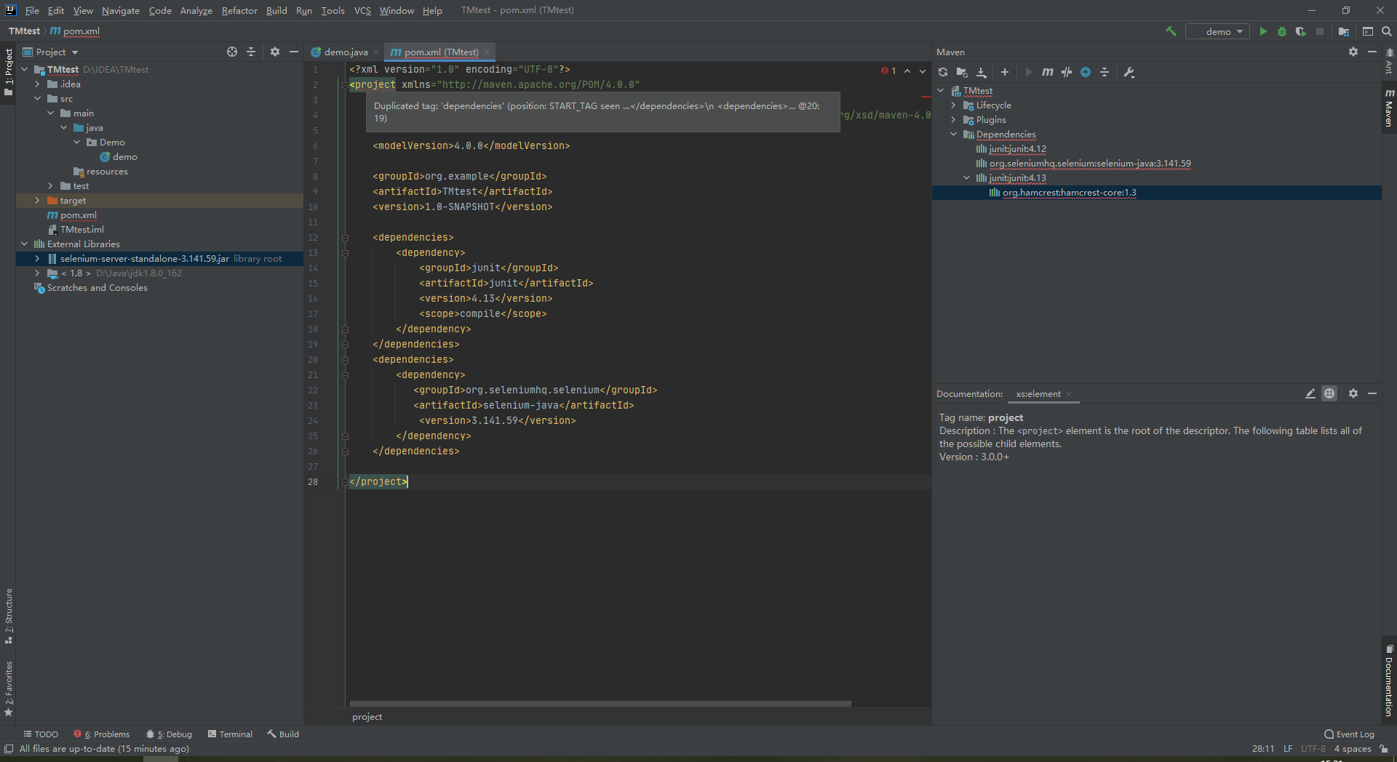Open Debug tool window
This screenshot has width=1397, height=762.
click(169, 734)
